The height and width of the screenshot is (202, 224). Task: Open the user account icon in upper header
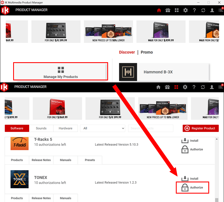point(212,10)
